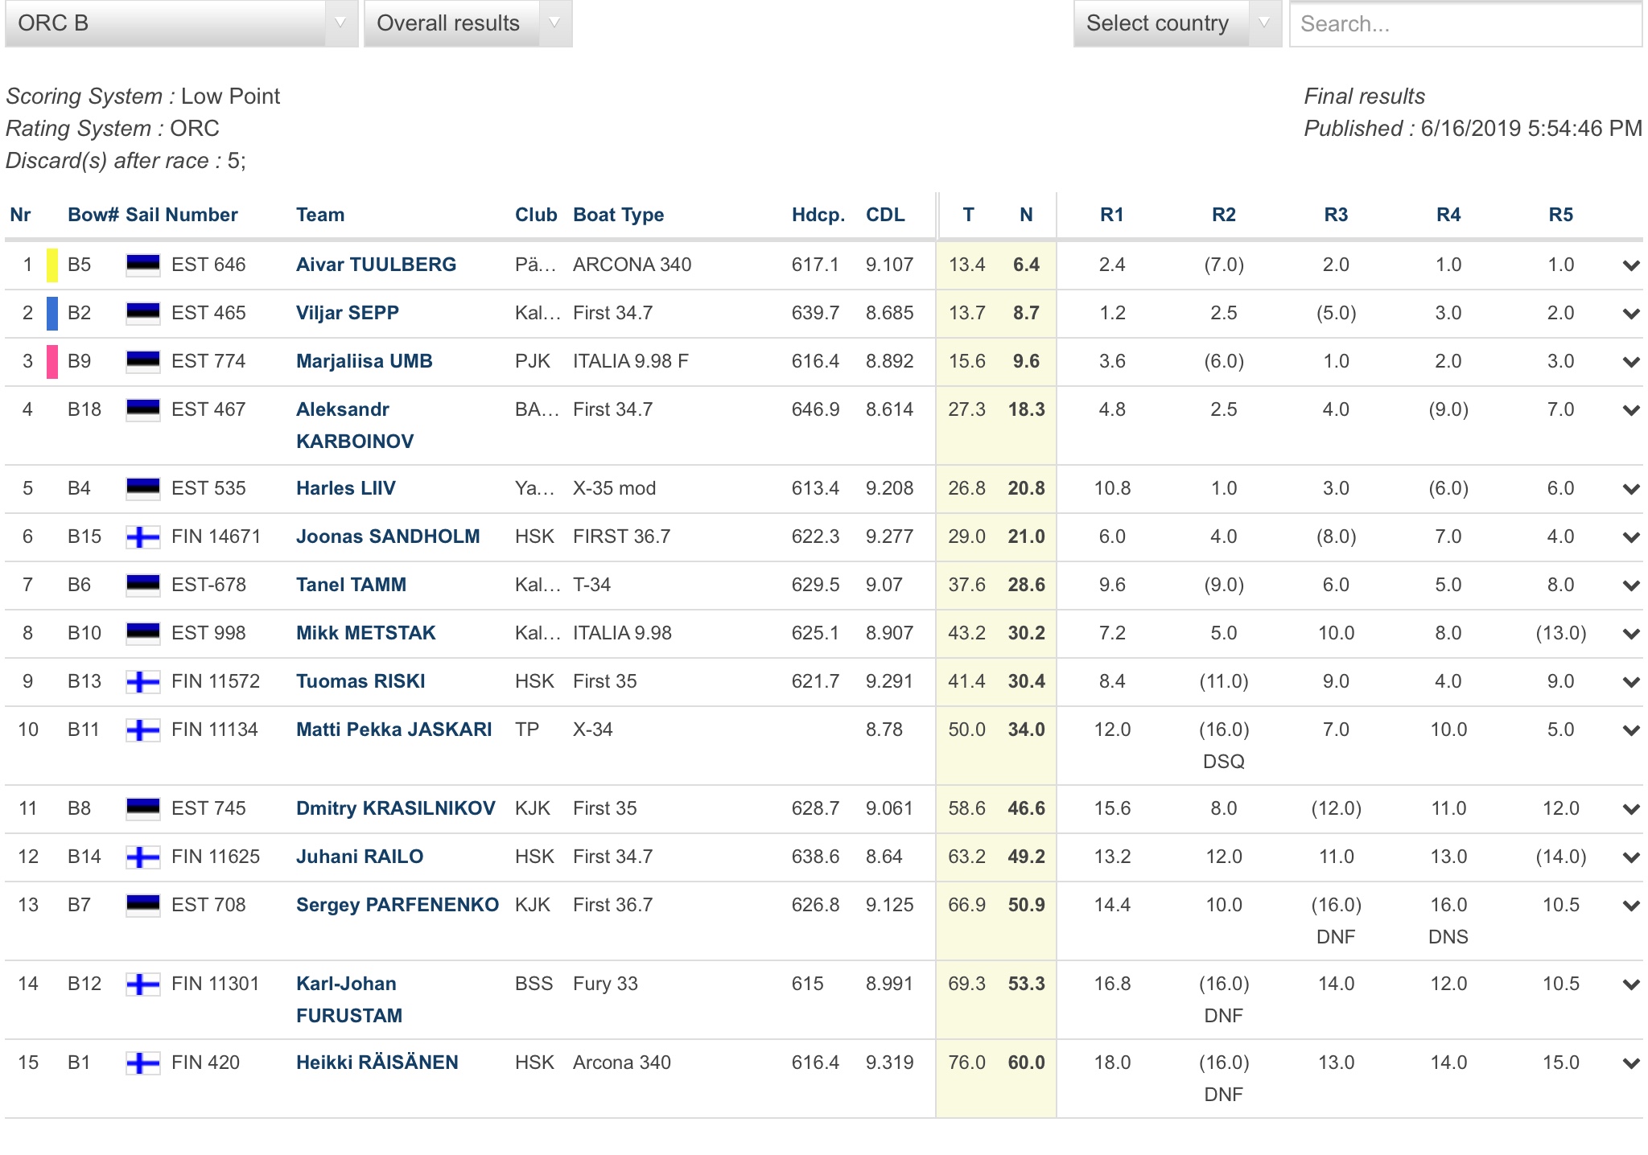The height and width of the screenshot is (1155, 1648).
Task: Expand the row chevron for Heikki RÄISÄNEN
Action: [x=1631, y=1063]
